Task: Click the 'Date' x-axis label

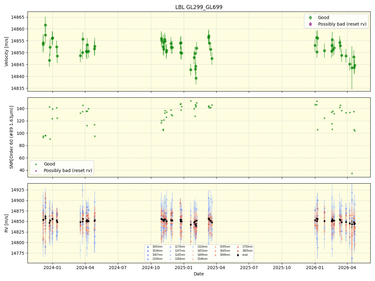Action: [199, 274]
